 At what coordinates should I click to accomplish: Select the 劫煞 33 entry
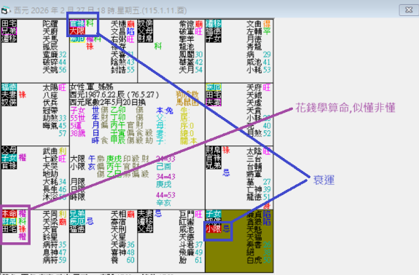tap(55, 118)
